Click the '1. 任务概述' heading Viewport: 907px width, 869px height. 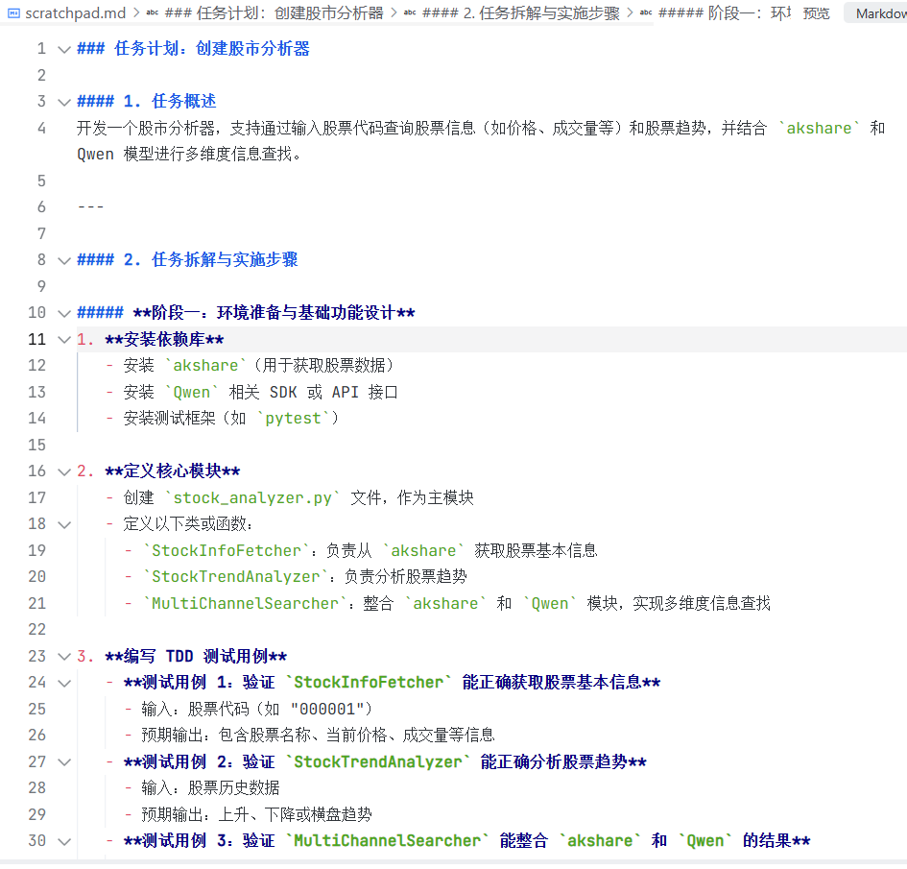(x=170, y=101)
